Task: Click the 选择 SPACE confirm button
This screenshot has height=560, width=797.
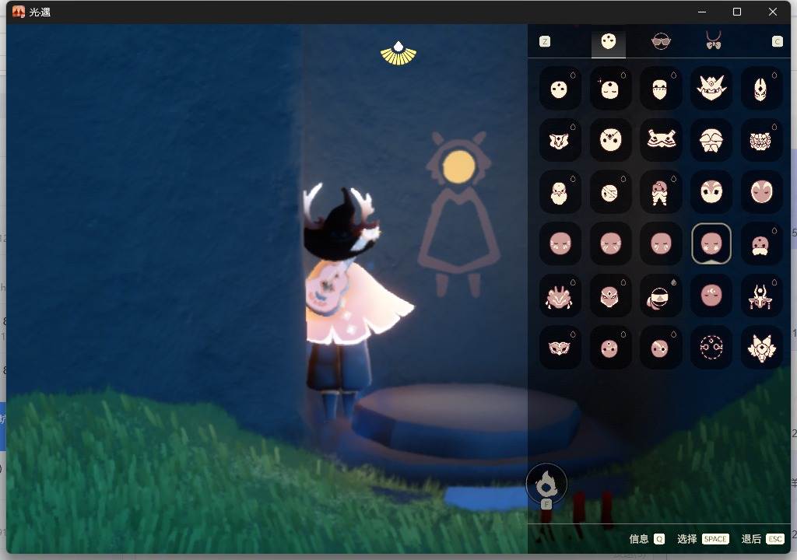Action: tap(703, 539)
